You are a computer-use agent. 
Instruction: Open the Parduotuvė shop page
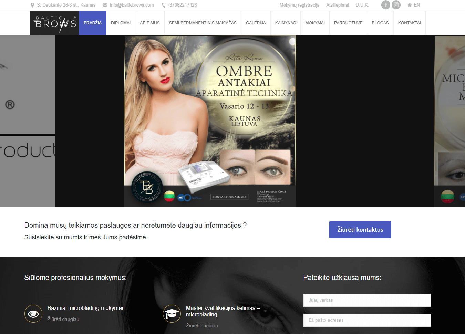point(348,23)
